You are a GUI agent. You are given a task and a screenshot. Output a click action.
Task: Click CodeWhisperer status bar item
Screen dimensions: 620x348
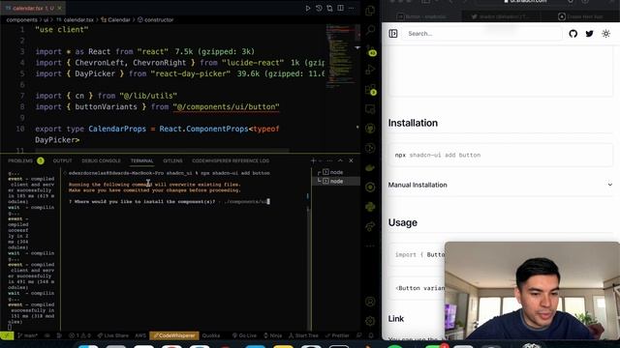coord(174,335)
